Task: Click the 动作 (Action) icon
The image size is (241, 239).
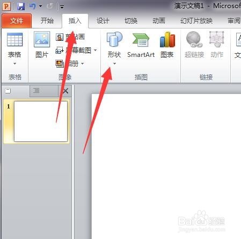Action: (217, 39)
